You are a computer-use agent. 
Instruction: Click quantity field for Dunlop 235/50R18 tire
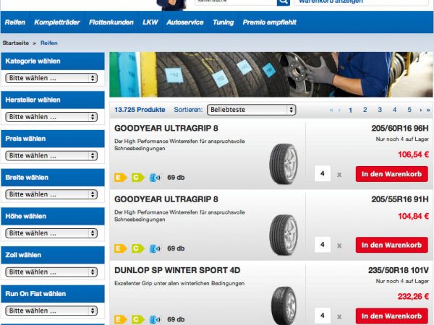coord(323,316)
